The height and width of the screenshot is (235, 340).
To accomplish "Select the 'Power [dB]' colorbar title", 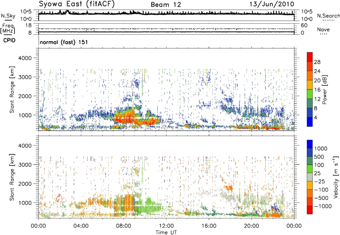I will coord(324,90).
